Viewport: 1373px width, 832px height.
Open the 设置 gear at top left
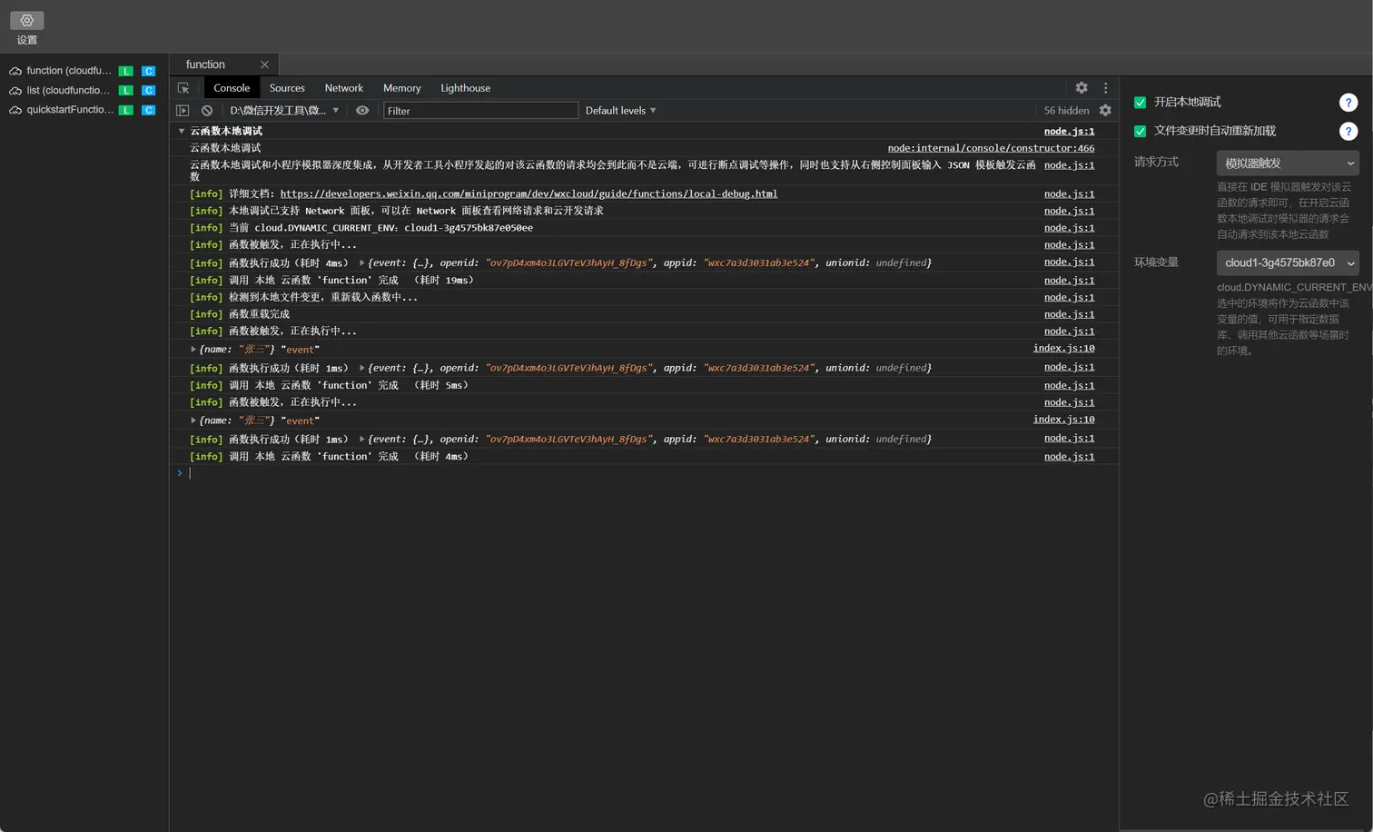[26, 21]
